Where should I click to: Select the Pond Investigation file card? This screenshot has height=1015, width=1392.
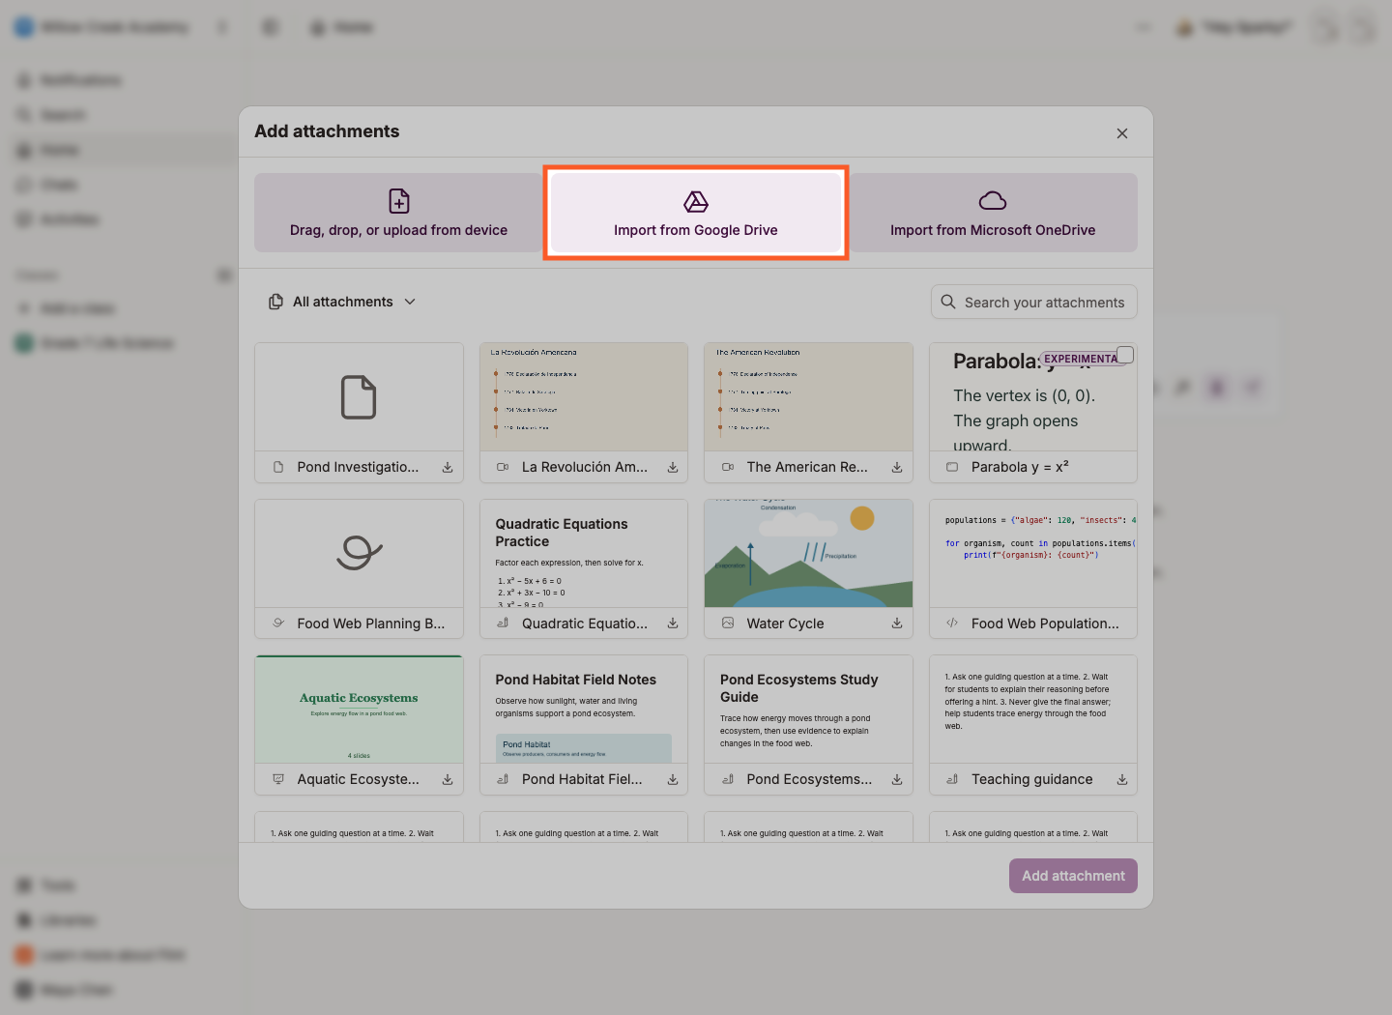[x=359, y=413]
